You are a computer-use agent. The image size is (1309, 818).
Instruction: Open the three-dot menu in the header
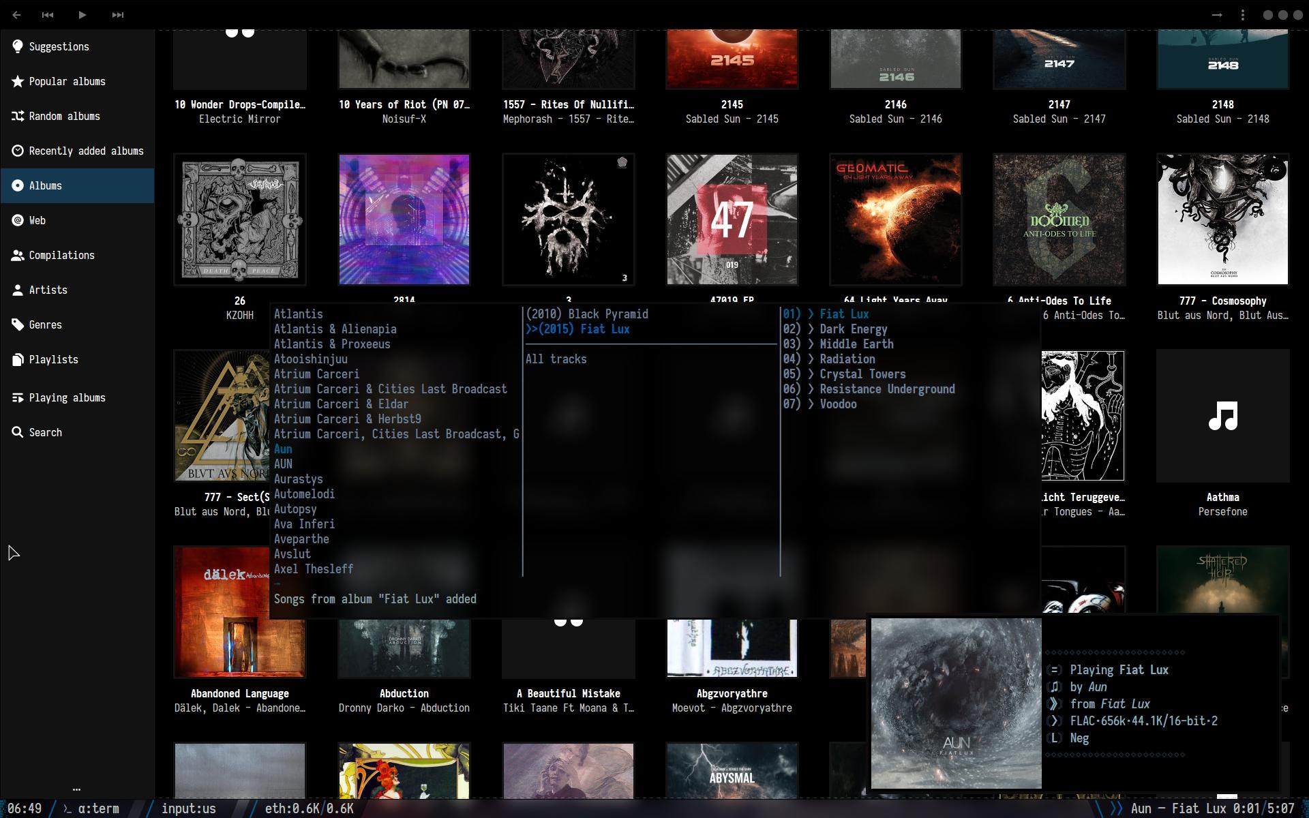[1243, 14]
